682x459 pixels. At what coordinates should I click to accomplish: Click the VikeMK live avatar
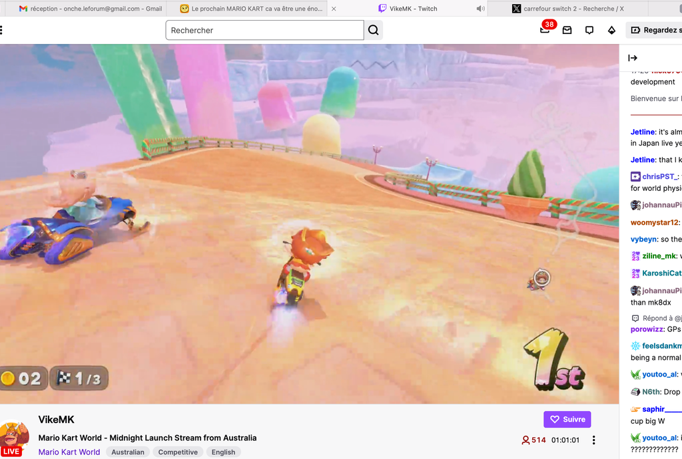(14, 438)
